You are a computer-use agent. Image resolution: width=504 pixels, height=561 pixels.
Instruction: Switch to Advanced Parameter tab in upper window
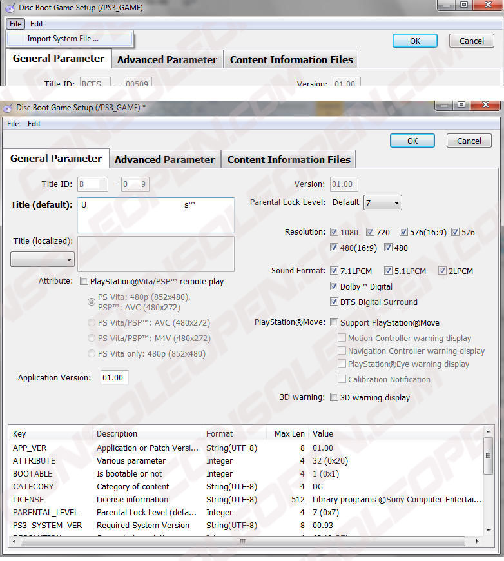pyautogui.click(x=168, y=60)
